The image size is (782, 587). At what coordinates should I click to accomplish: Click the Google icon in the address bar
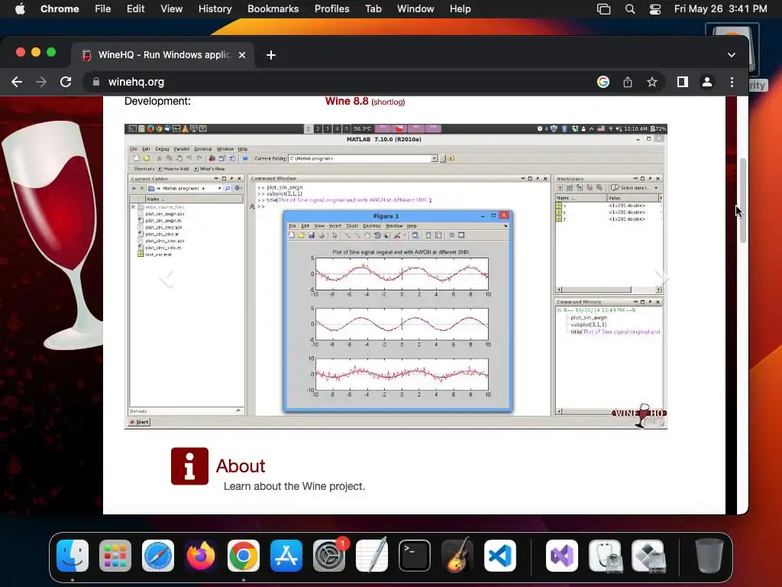[603, 82]
